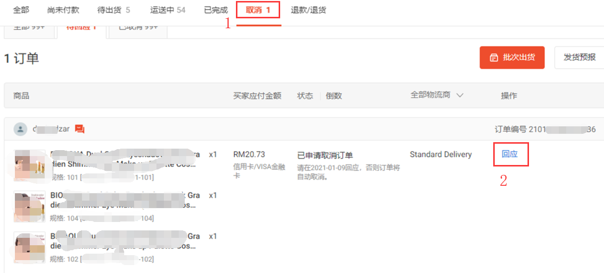The height and width of the screenshot is (273, 604).
Task: Open product thumbnail for 规格 102 item
Action: point(30,248)
